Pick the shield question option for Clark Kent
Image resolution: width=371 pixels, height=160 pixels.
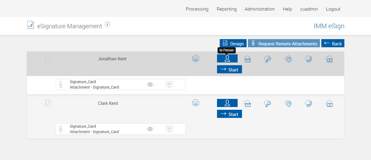288,103
